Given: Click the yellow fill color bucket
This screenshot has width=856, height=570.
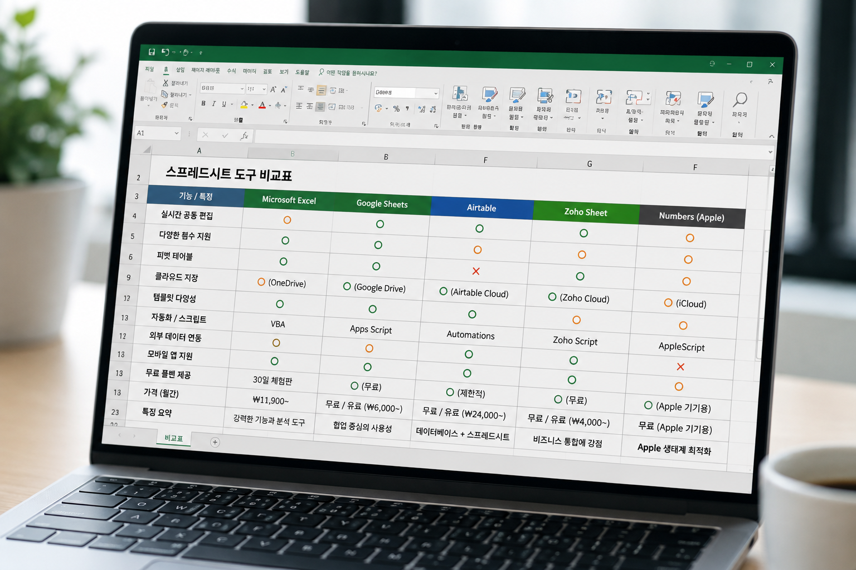Looking at the screenshot, I should [244, 105].
